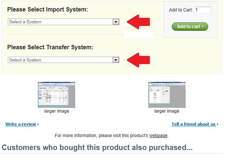232x163 pixels.
Task: Visit the product's webpage link
Action: (158, 136)
